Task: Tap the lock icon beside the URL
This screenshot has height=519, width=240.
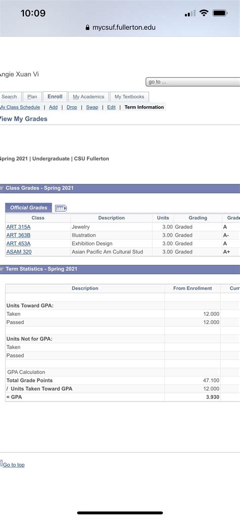Action: pos(88,28)
